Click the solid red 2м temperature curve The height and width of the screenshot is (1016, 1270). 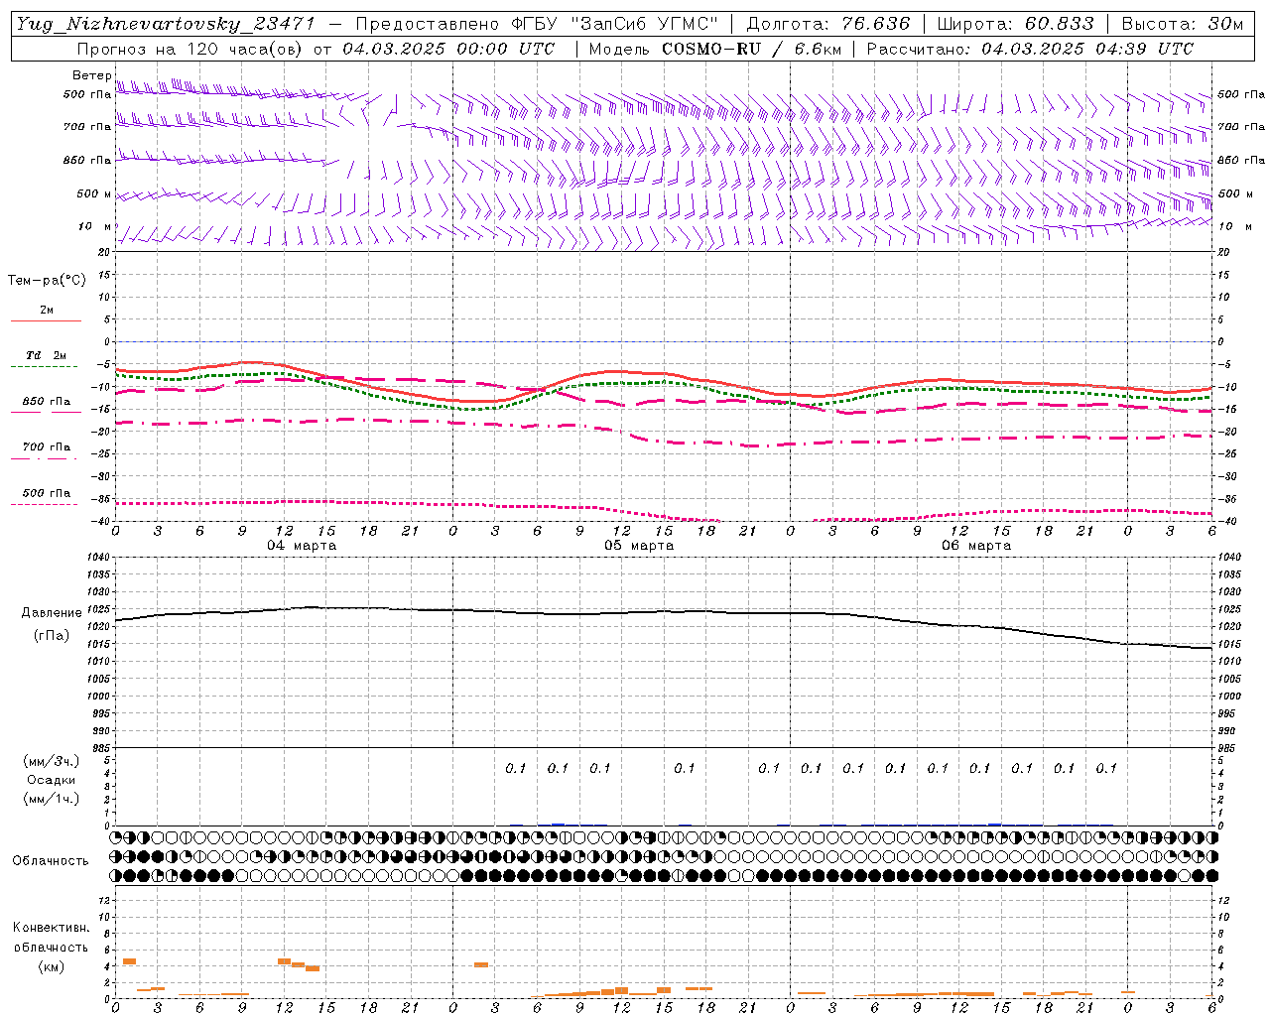pyautogui.click(x=665, y=374)
